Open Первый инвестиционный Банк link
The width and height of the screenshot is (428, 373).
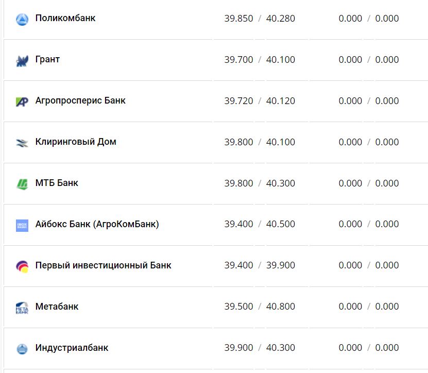coord(103,265)
